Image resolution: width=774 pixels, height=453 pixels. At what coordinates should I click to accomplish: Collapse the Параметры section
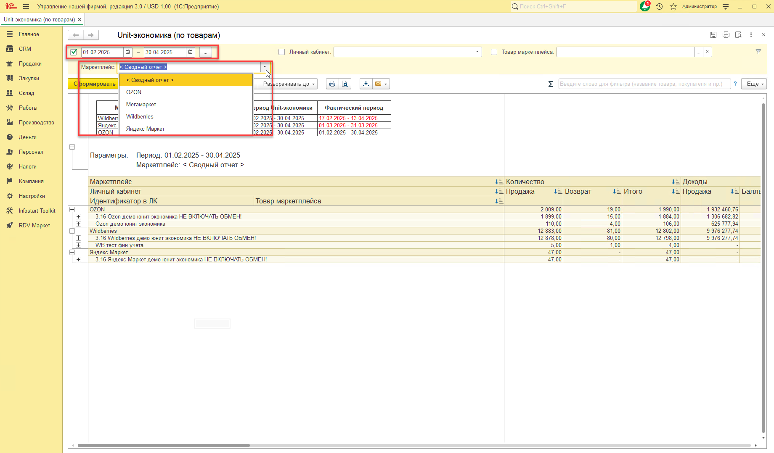coord(72,147)
